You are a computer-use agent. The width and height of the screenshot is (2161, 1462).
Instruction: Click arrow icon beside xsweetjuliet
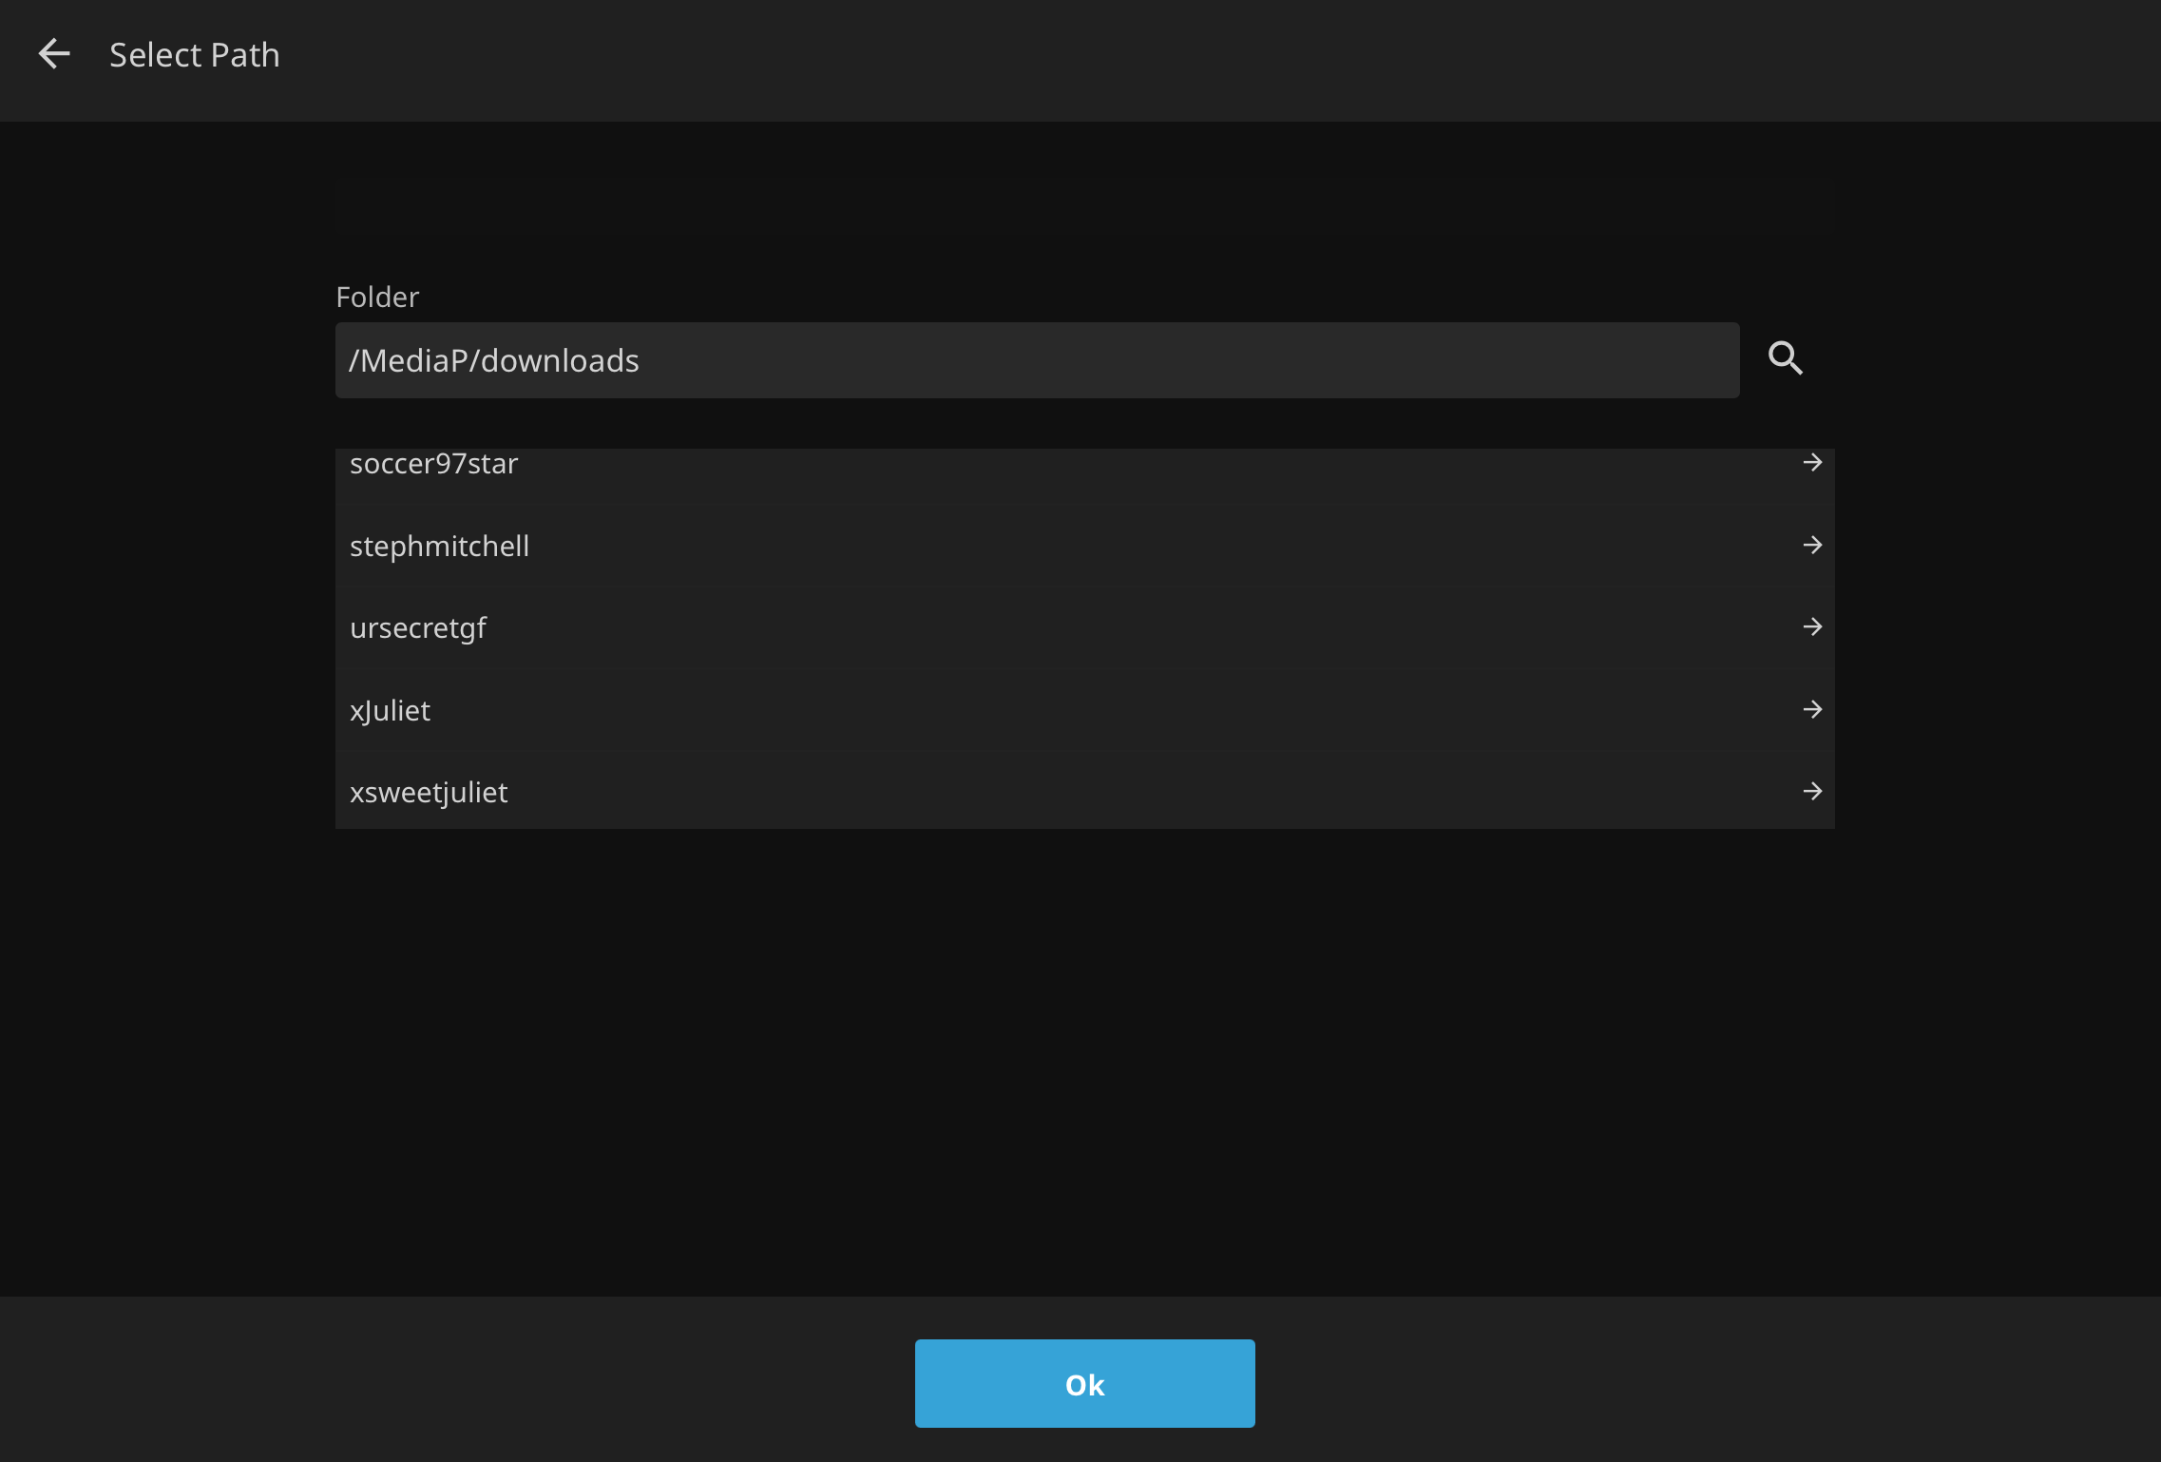(x=1812, y=791)
